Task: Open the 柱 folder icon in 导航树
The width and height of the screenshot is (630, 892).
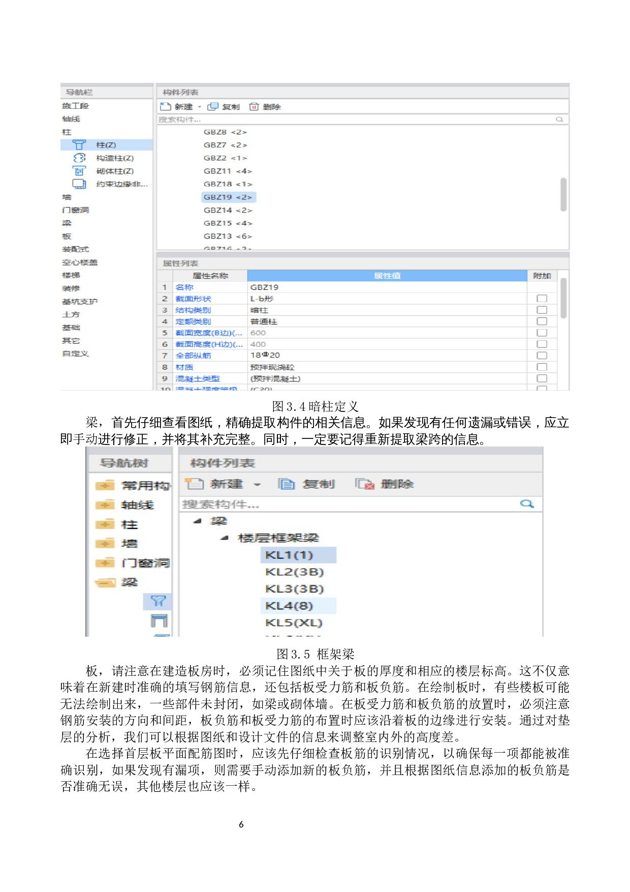Action: (x=105, y=524)
